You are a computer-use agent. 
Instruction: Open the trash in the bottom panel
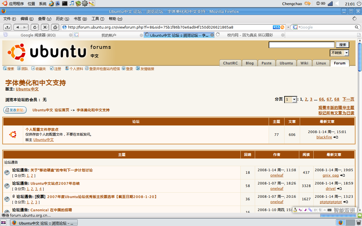[x=358, y=222]
